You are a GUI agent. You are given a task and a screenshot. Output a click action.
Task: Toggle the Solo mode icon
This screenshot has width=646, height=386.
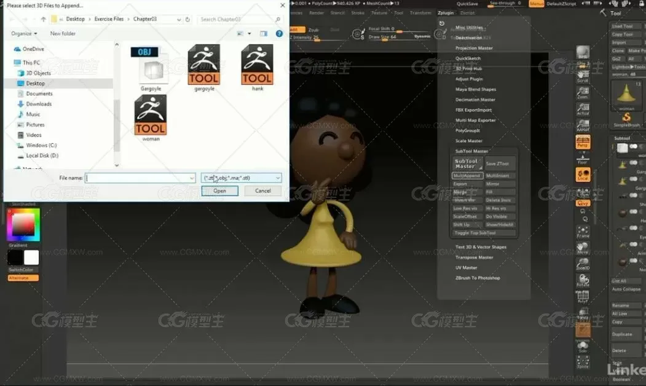583,347
